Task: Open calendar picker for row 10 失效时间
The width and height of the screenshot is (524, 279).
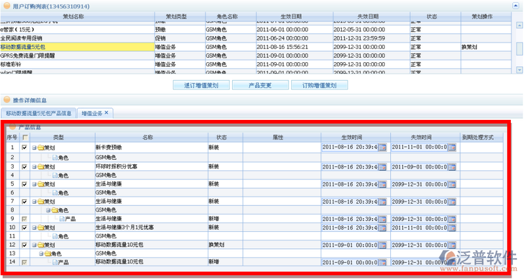Action: [x=451, y=227]
